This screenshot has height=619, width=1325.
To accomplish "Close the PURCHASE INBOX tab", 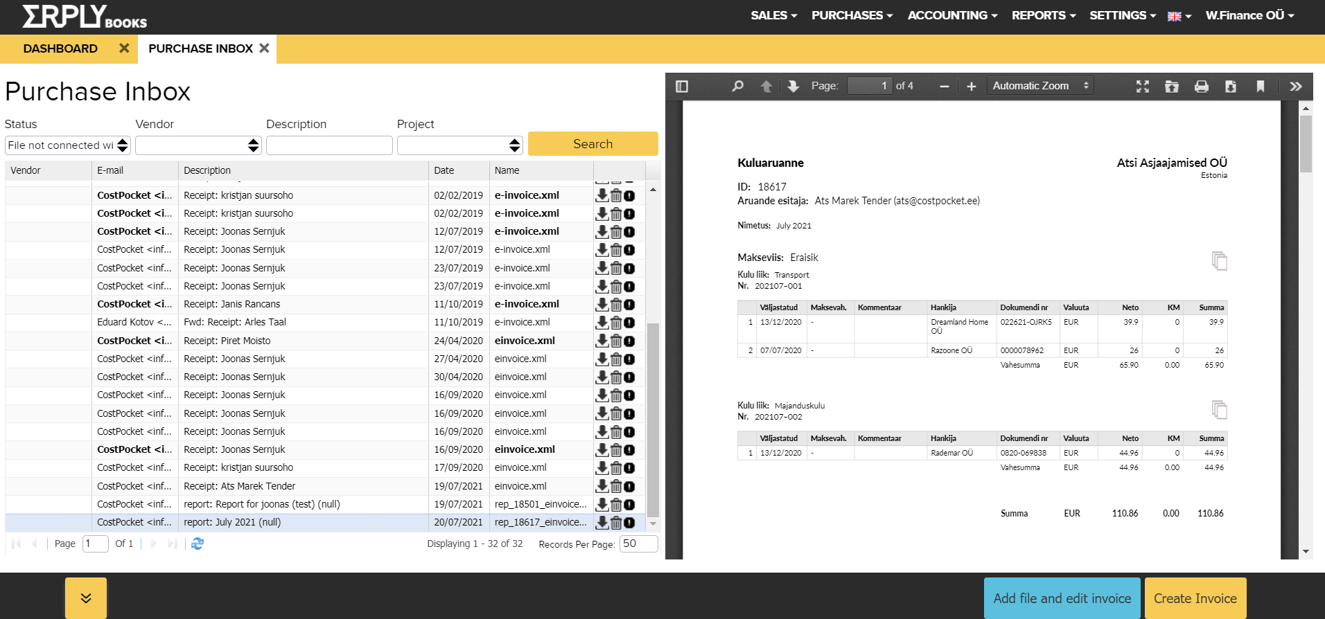I will [264, 48].
